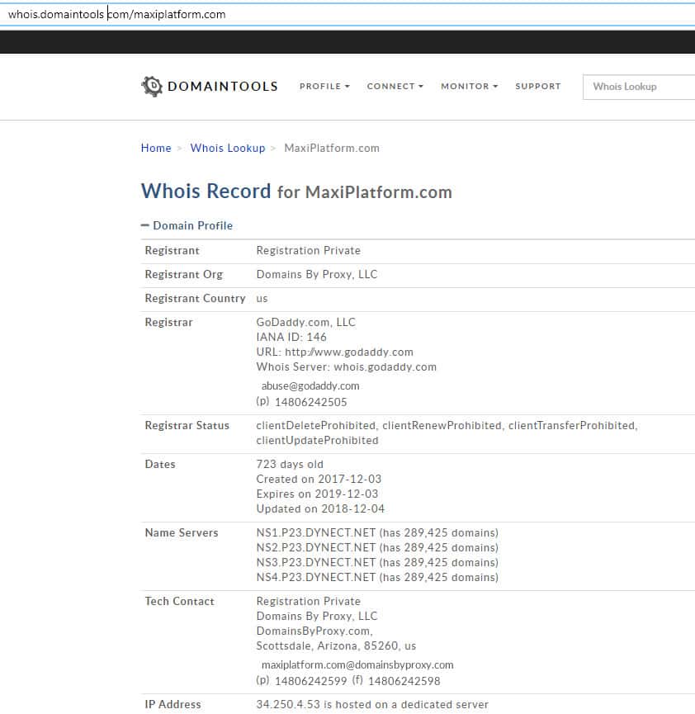This screenshot has width=695, height=714.
Task: Click the DOMAINTOOLS brand name text
Action: tap(222, 86)
